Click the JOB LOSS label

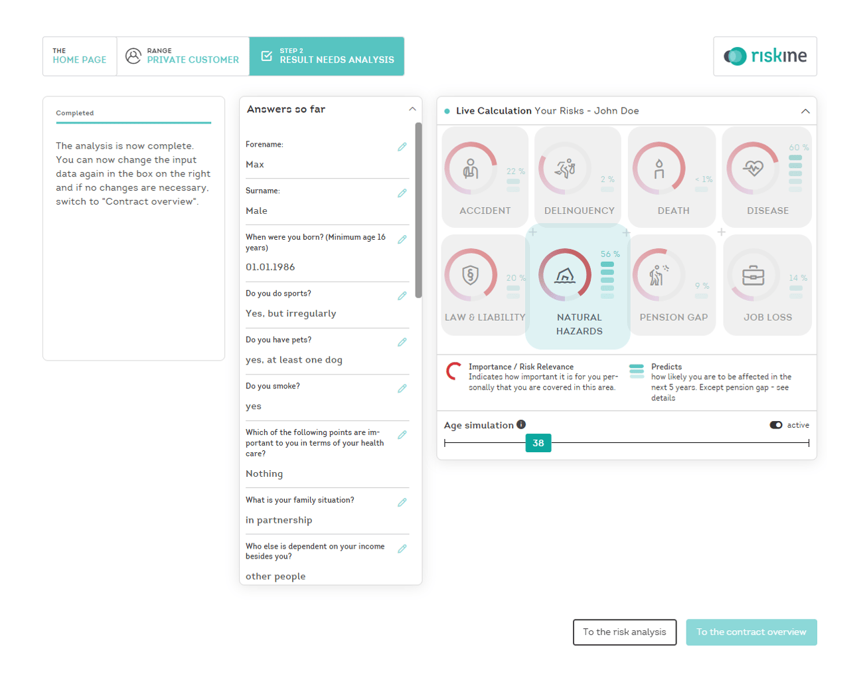point(768,317)
